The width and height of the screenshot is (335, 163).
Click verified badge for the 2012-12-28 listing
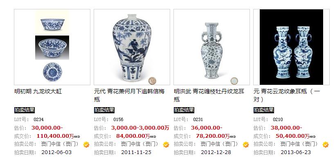246,145
